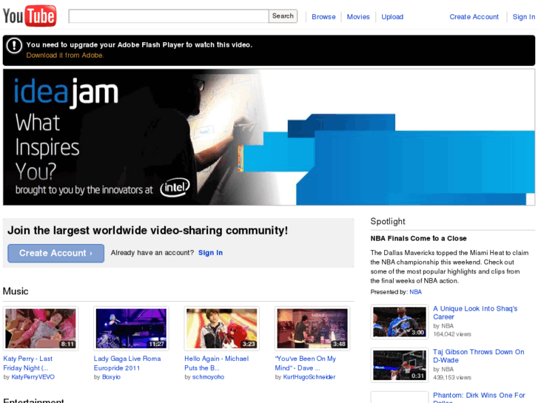Play the Hello Again Michael video thumbnail
This screenshot has width=538, height=403.
(221, 328)
